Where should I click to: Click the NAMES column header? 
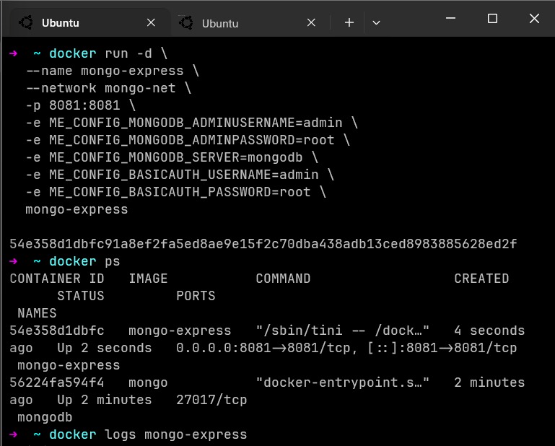click(x=37, y=313)
